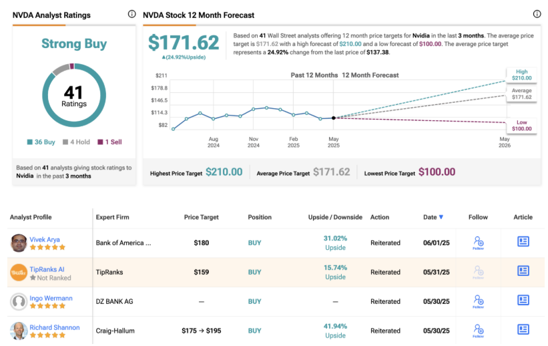Click the $180 price target cell
548x346 pixels.
[x=202, y=242]
